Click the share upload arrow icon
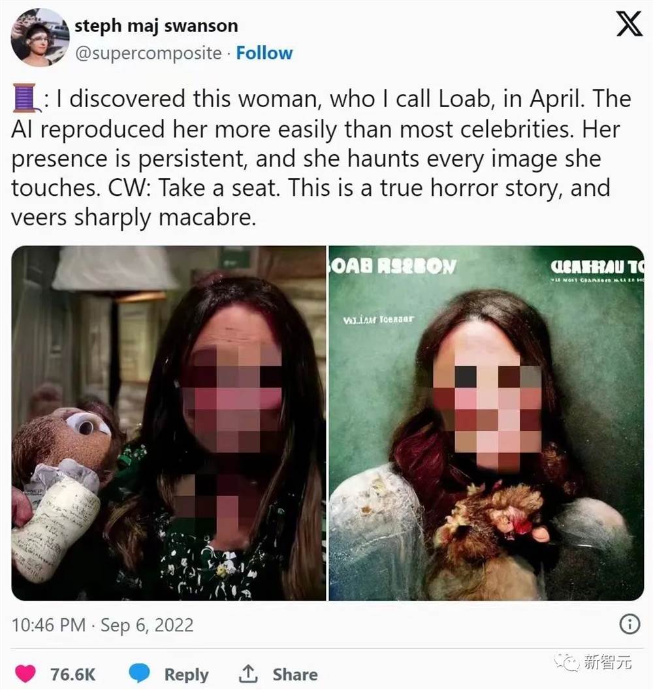The image size is (653, 690). point(248,673)
